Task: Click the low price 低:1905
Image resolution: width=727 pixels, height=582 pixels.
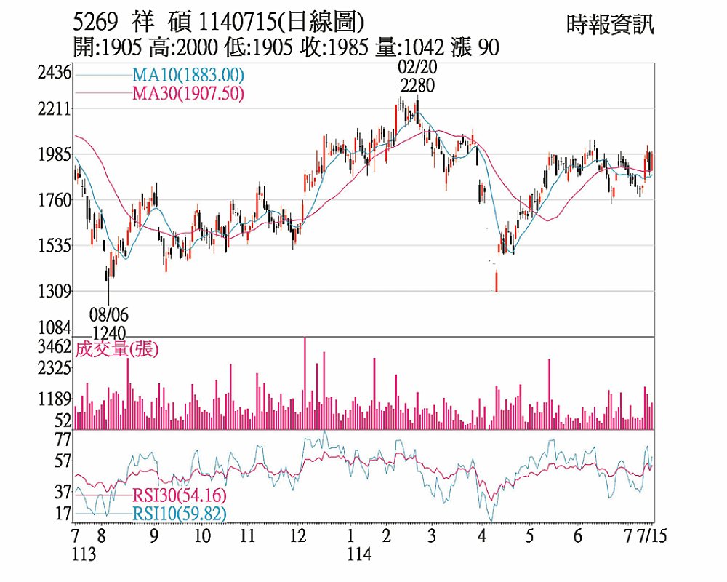Action: point(258,47)
